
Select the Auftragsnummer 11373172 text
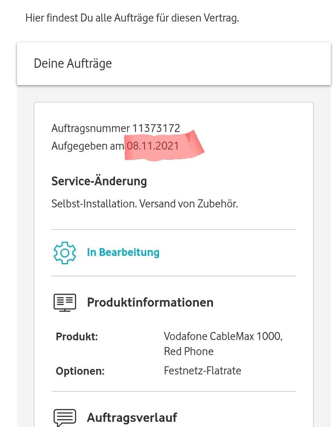(115, 128)
